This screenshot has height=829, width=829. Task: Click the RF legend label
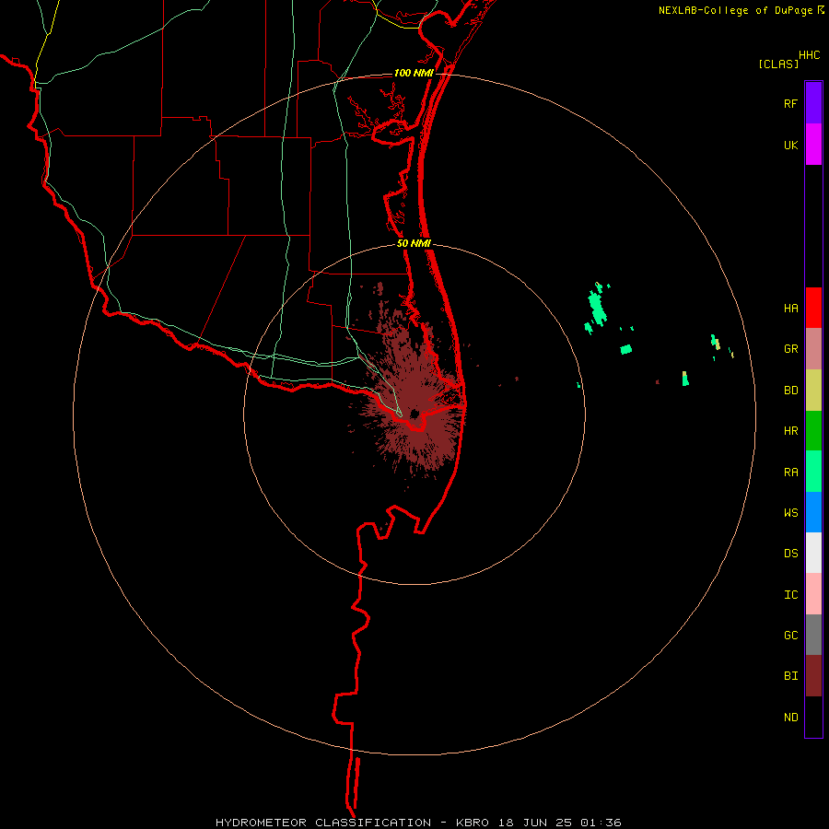click(x=790, y=103)
